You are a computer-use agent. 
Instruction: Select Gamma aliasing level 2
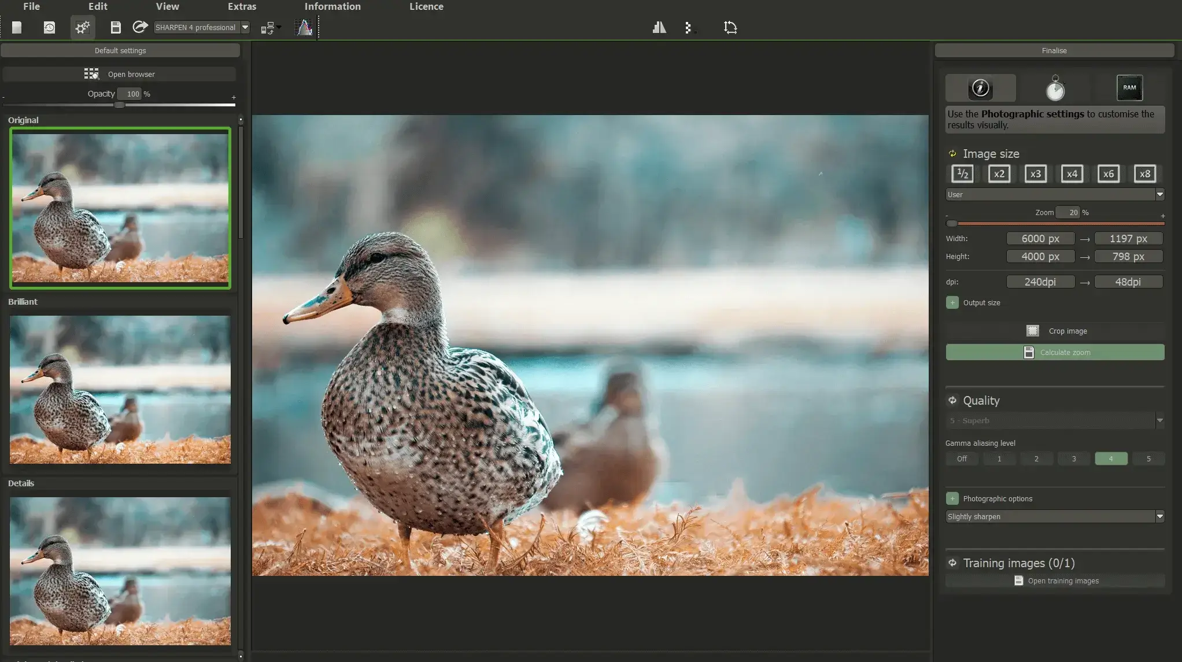1036,458
